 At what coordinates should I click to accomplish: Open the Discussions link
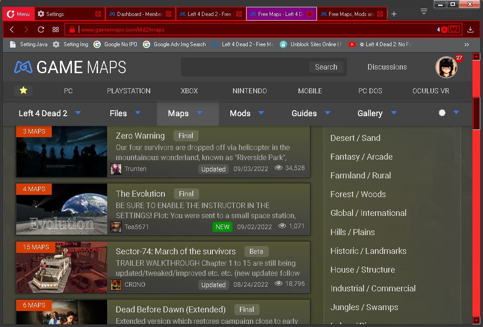387,67
